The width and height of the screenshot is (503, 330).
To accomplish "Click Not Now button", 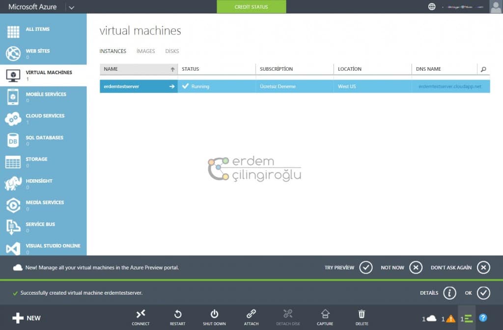I will (416, 268).
